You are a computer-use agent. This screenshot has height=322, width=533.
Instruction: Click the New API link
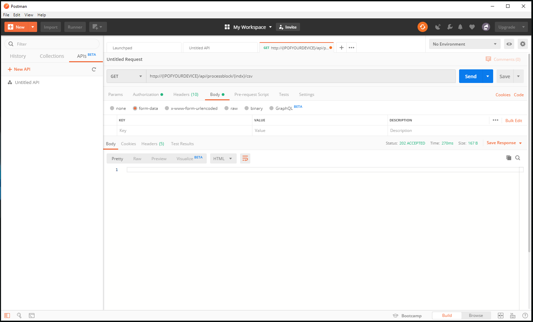coord(19,69)
